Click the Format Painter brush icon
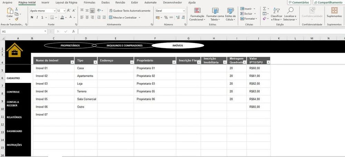 pos(17,19)
